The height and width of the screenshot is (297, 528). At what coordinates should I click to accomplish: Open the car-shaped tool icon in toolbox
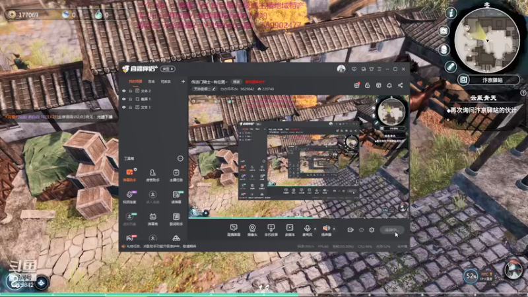[x=176, y=238]
